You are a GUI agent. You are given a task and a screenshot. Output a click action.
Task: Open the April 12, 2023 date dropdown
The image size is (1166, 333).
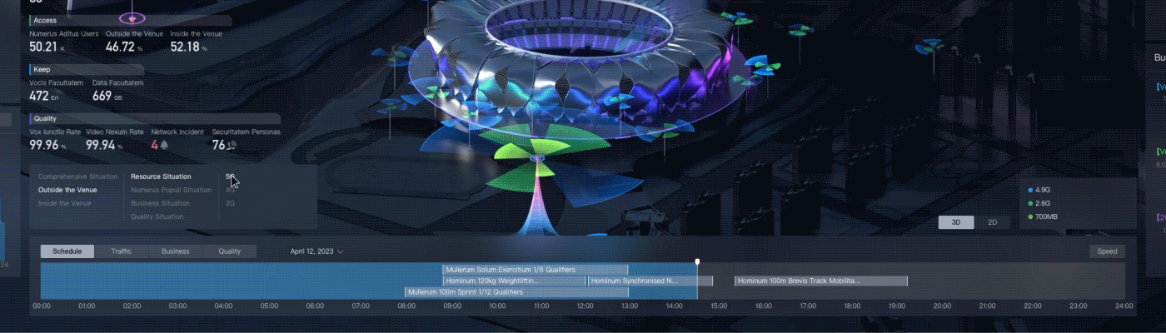[x=316, y=251]
